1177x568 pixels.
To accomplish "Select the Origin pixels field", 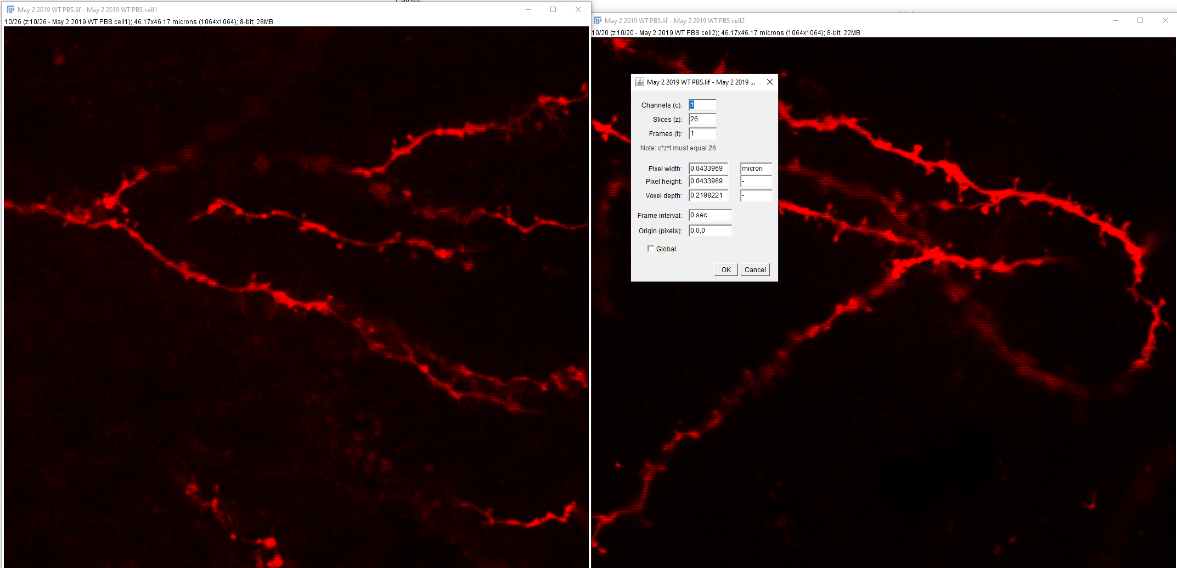I will point(709,230).
